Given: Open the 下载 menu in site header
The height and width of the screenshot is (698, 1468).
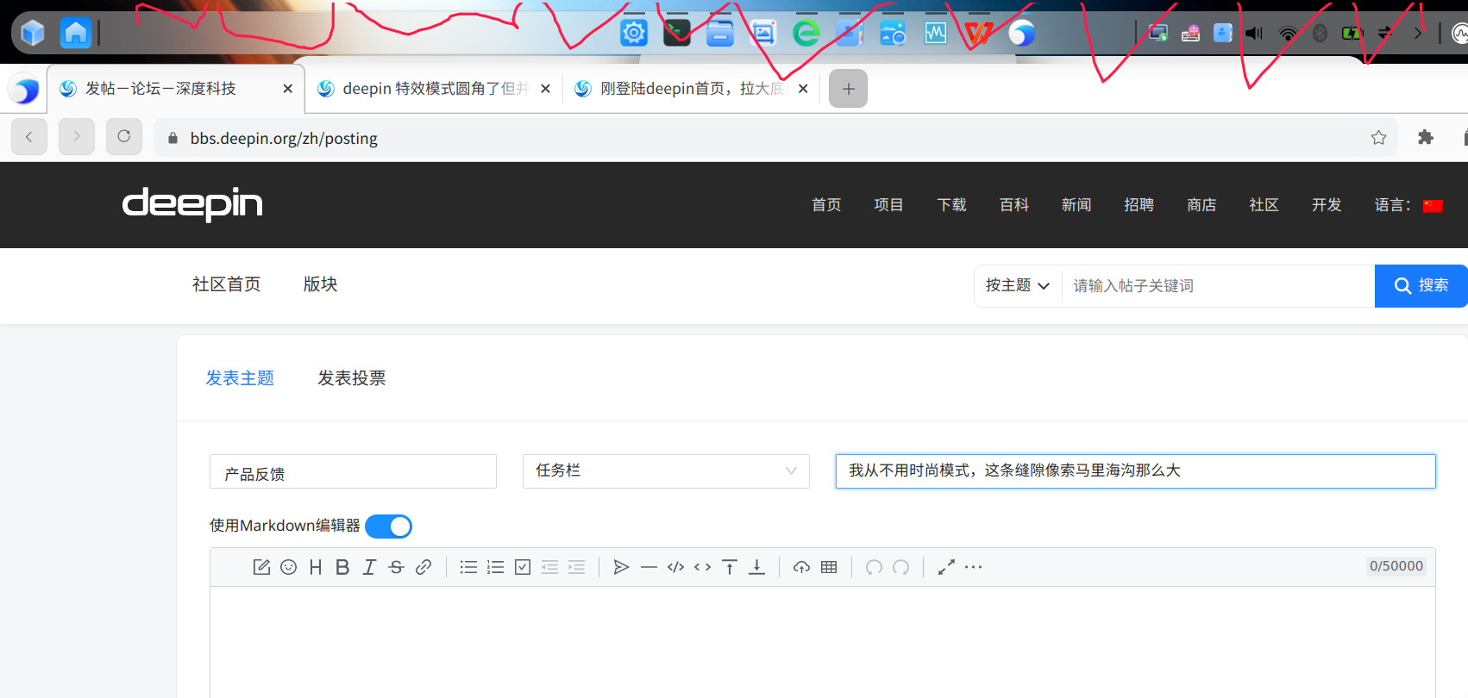Looking at the screenshot, I should coord(951,205).
